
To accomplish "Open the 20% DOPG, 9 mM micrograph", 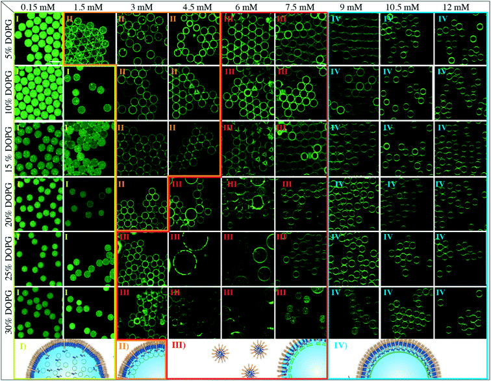I will [x=353, y=204].
